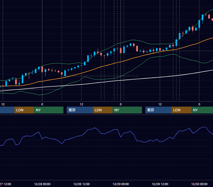The width and height of the screenshot is (213, 187).
Task: Click the 12/29 00:00 date label
Action: 121,184
